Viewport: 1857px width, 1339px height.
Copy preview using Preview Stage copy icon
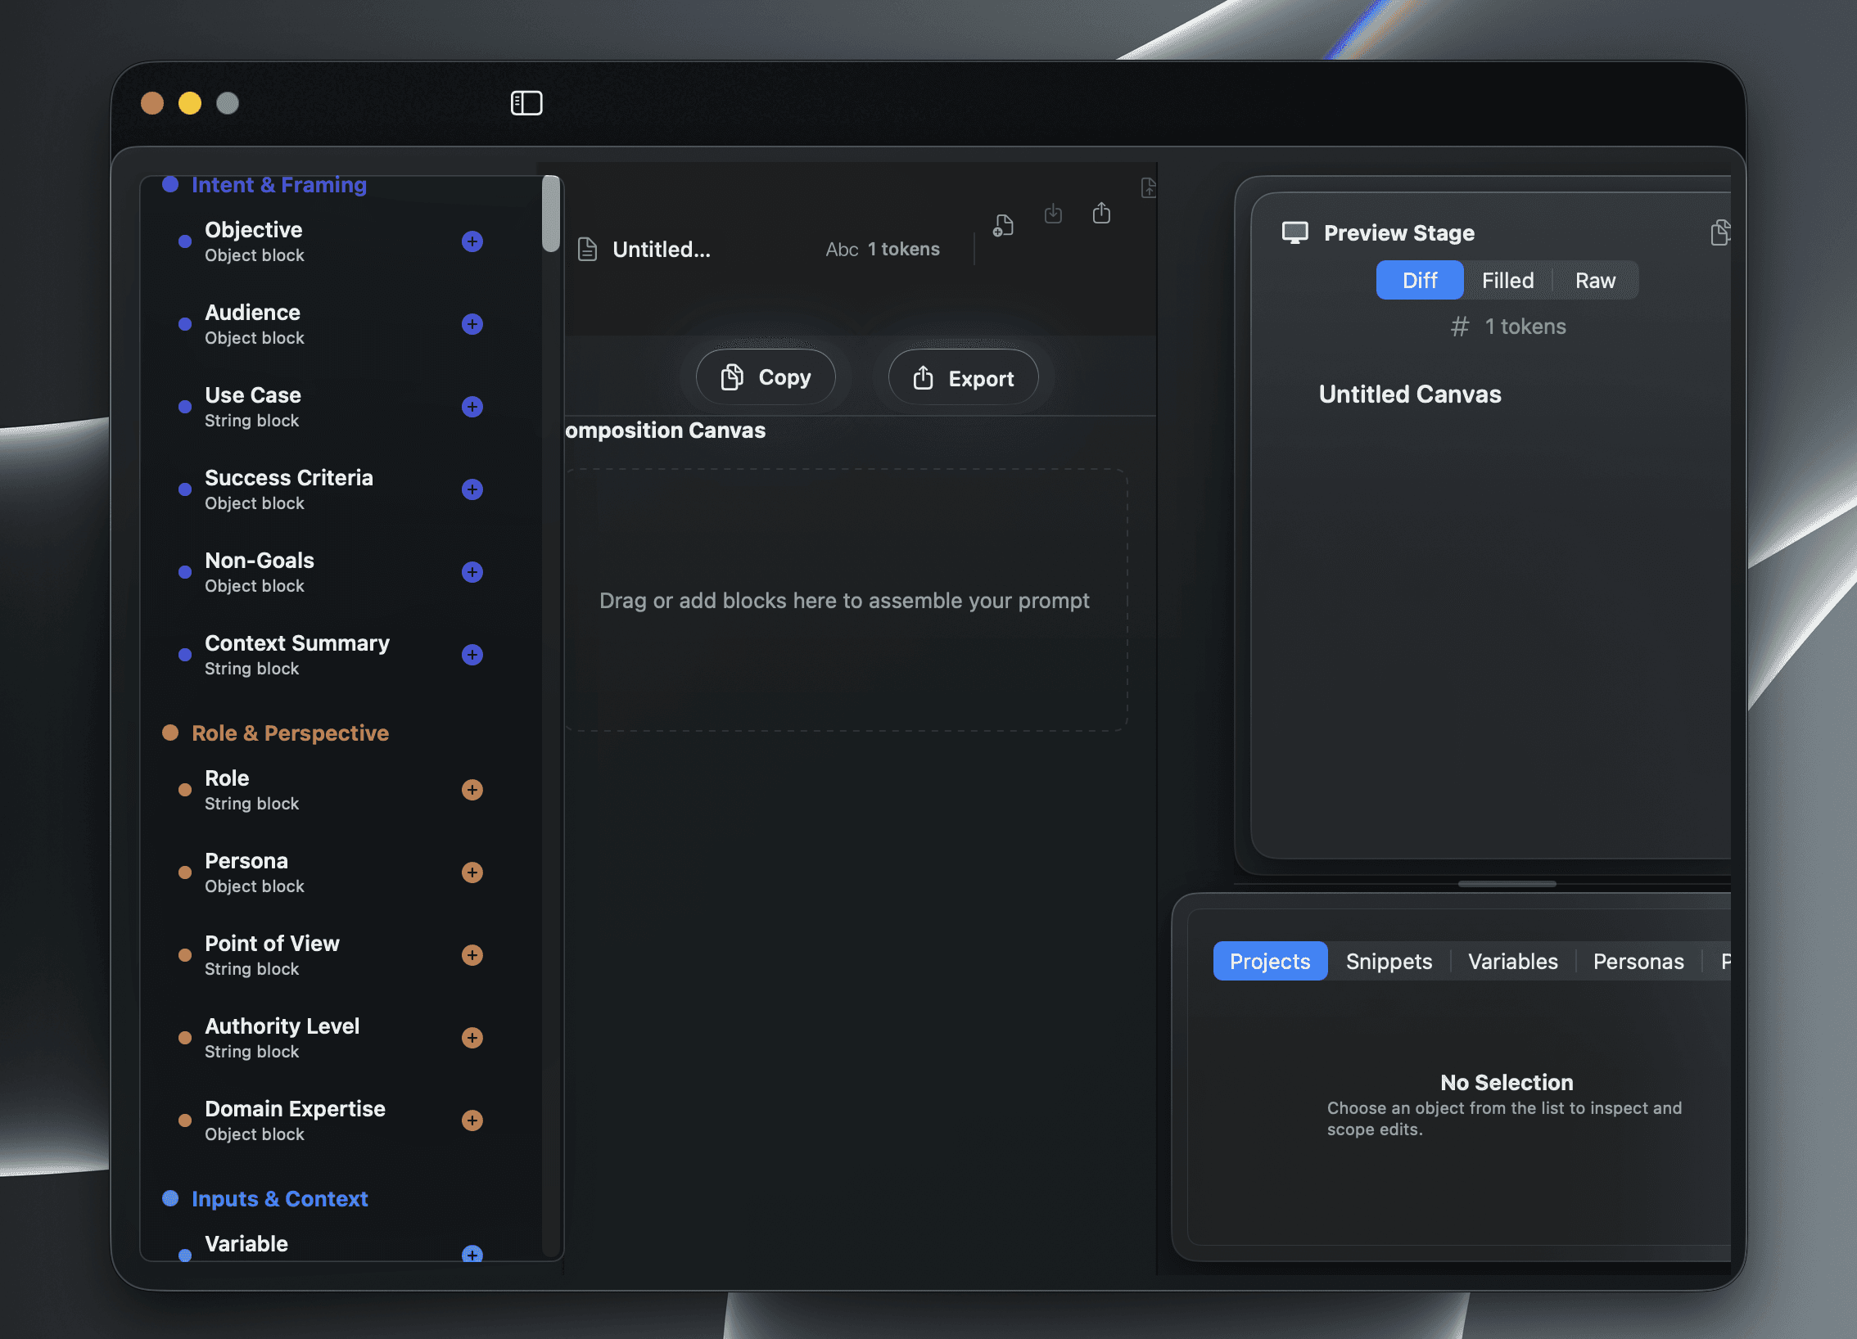pos(1720,233)
